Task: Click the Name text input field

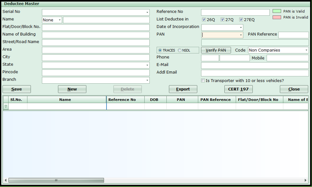Action: (x=106, y=20)
